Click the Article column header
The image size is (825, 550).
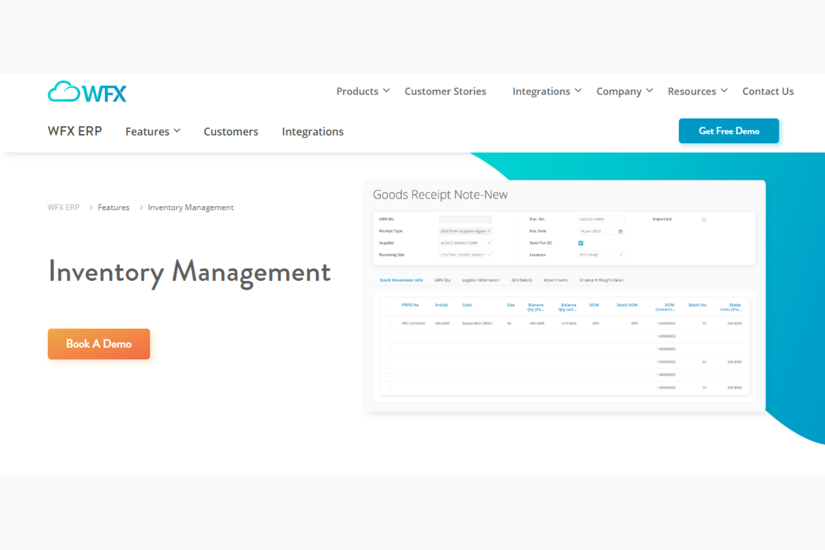pos(441,305)
